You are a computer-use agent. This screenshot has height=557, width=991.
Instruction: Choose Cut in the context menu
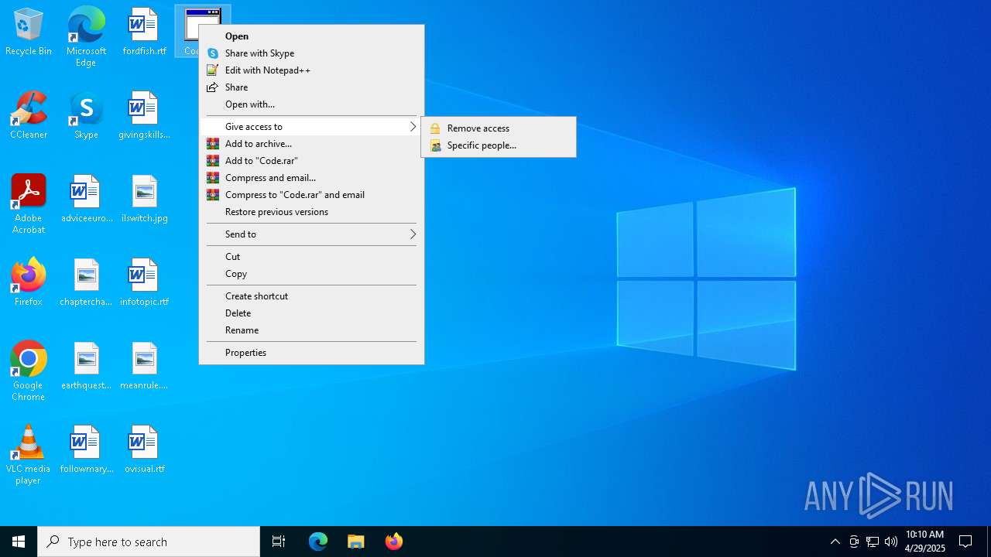tap(312, 257)
